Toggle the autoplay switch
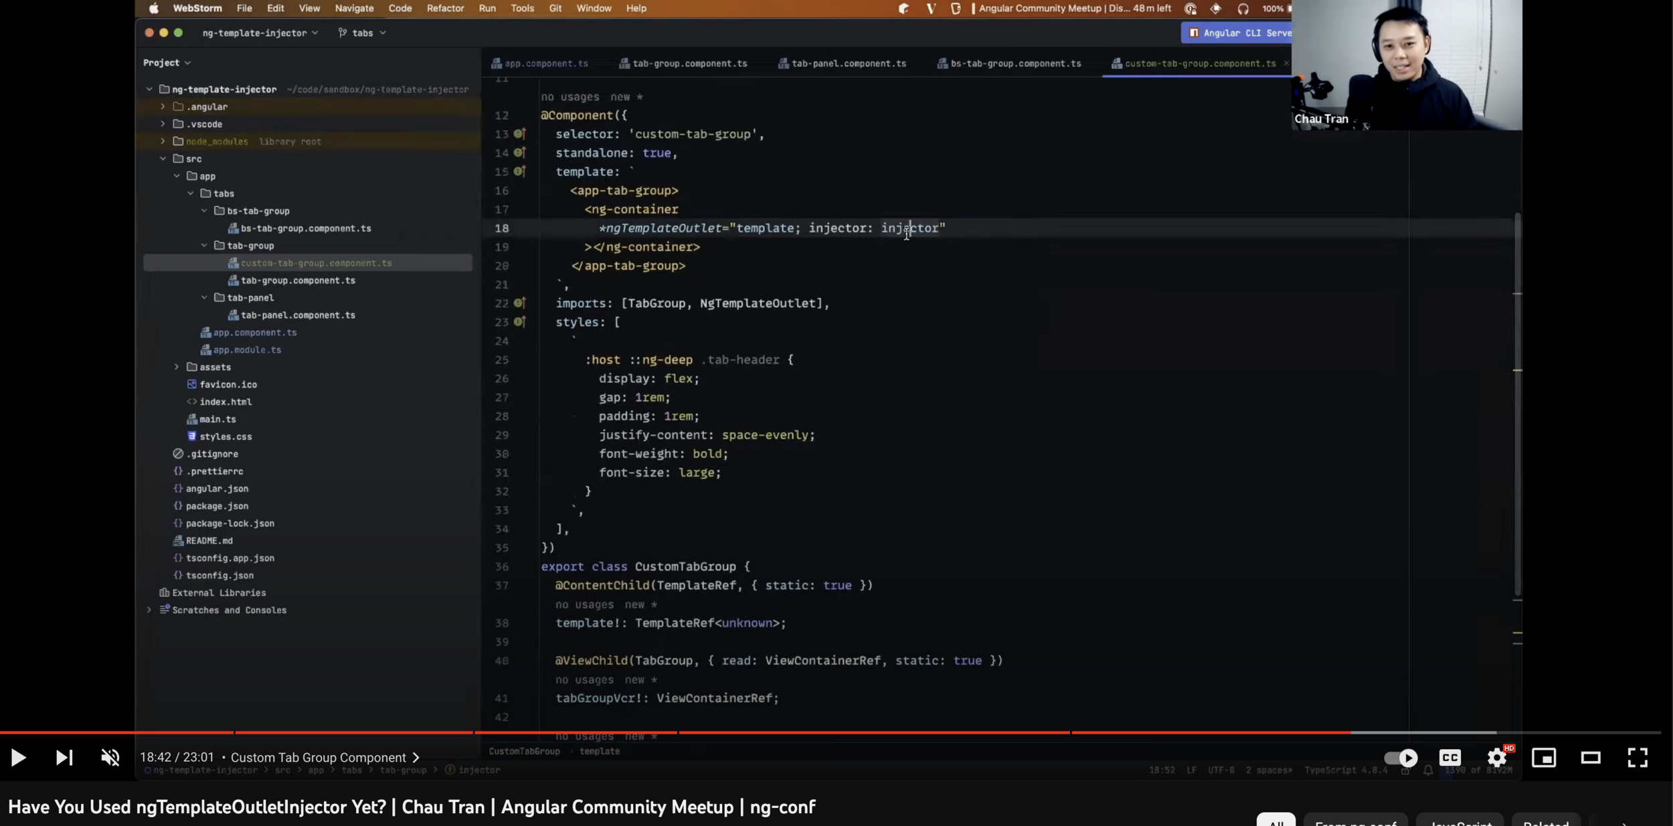 pyautogui.click(x=1401, y=758)
